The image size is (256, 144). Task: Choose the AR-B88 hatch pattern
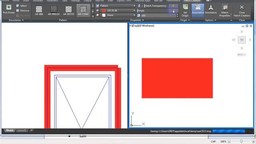[x=39, y=11]
